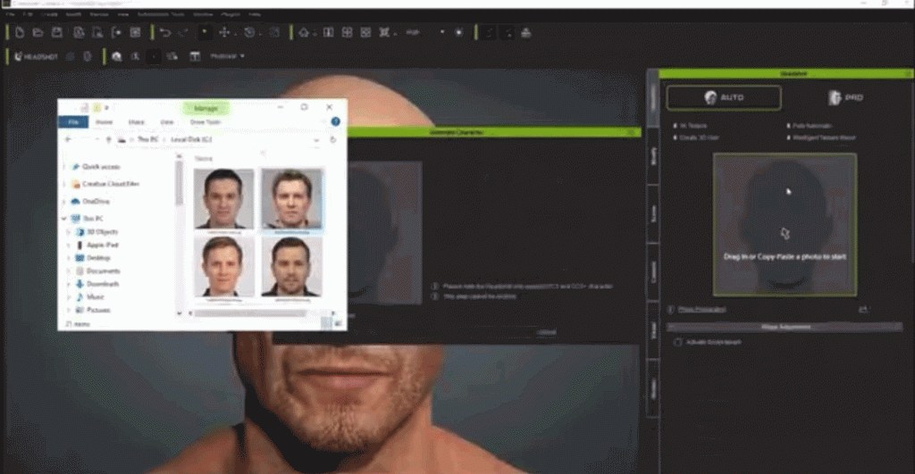Click the Save Project disk icon
Viewport: 915px width, 474px height.
(x=56, y=33)
